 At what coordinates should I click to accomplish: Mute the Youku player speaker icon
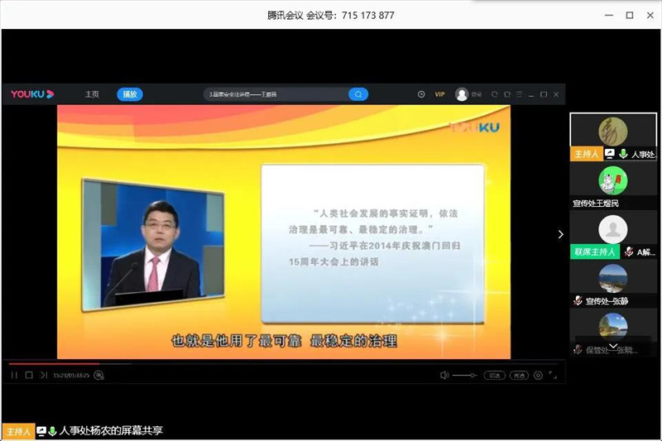(x=444, y=375)
